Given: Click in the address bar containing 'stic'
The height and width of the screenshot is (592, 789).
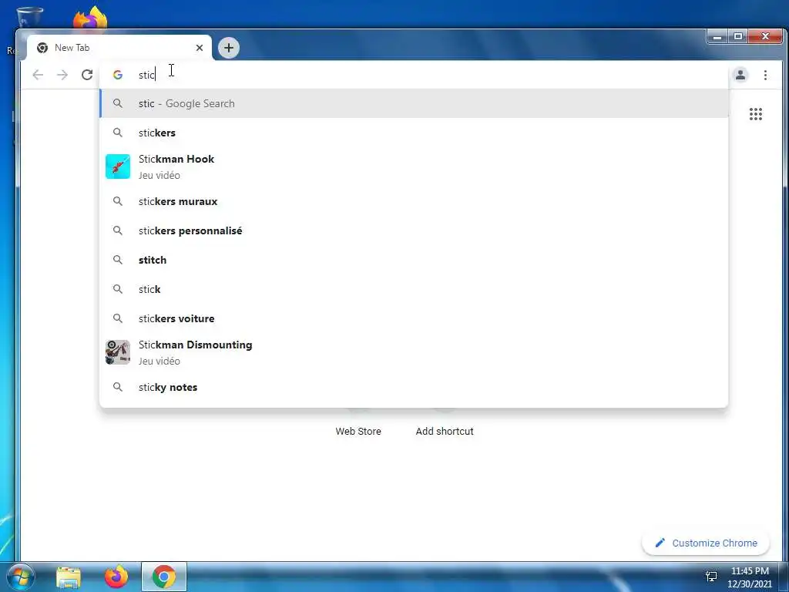Looking at the screenshot, I should click(414, 75).
